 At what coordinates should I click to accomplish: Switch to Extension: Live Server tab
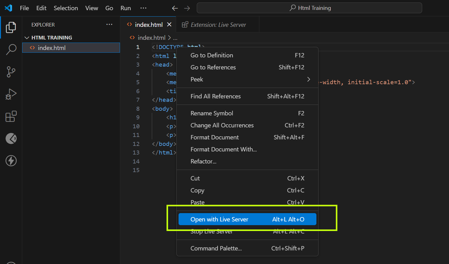click(218, 25)
